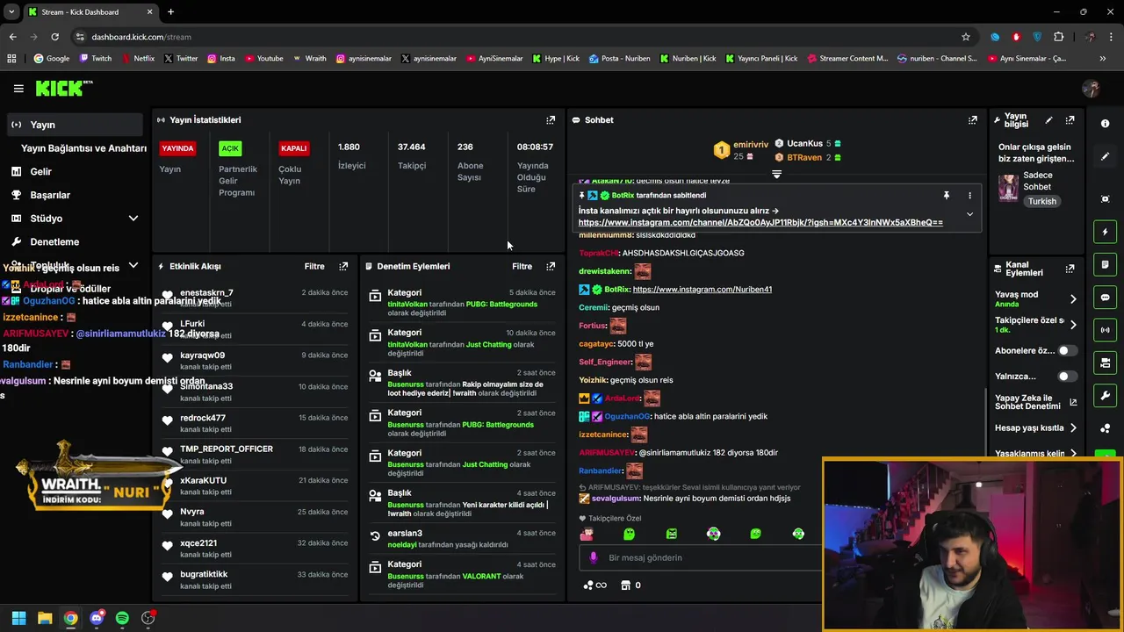
Task: Open Filtre in Etkinlik Akışı panel
Action: [314, 266]
